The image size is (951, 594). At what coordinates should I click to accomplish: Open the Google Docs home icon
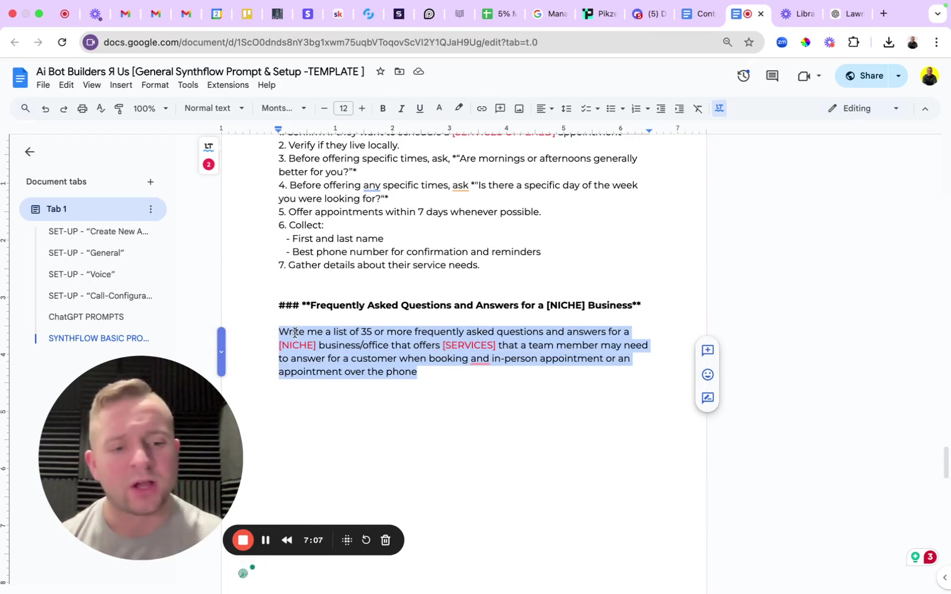pyautogui.click(x=20, y=78)
